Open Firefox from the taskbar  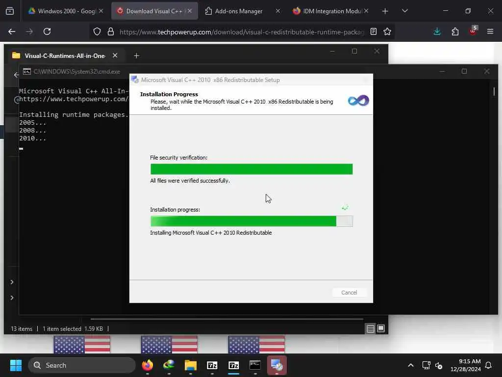tap(147, 365)
